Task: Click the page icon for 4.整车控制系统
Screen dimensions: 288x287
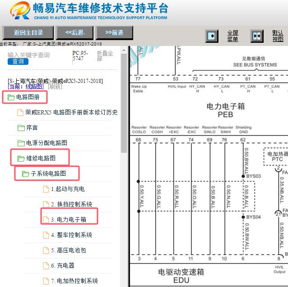Action: [46, 235]
